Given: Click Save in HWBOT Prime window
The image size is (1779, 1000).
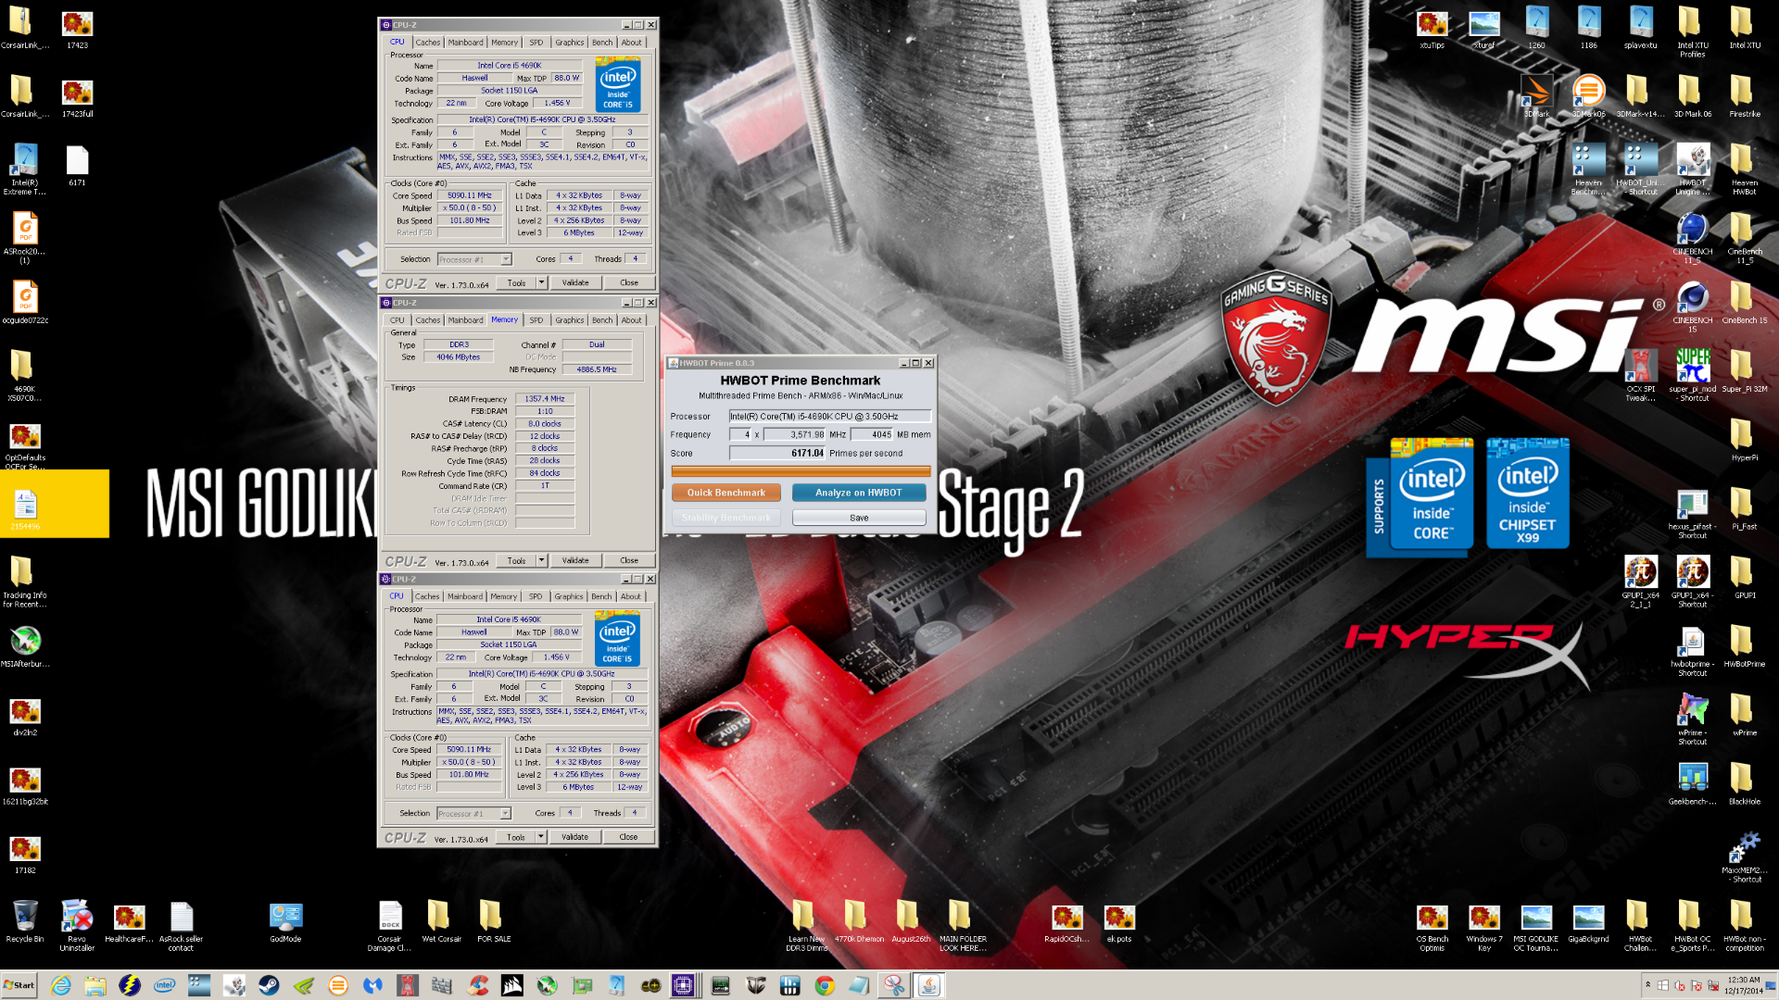Looking at the screenshot, I should tap(859, 518).
